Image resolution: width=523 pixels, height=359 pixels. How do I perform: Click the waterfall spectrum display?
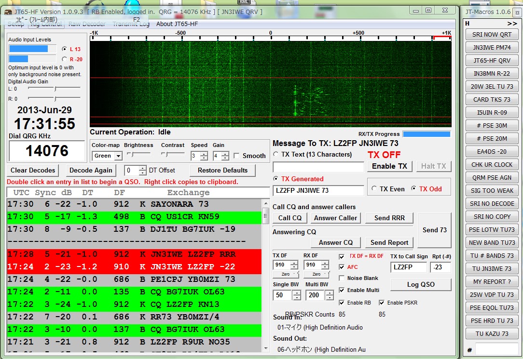coord(271,84)
